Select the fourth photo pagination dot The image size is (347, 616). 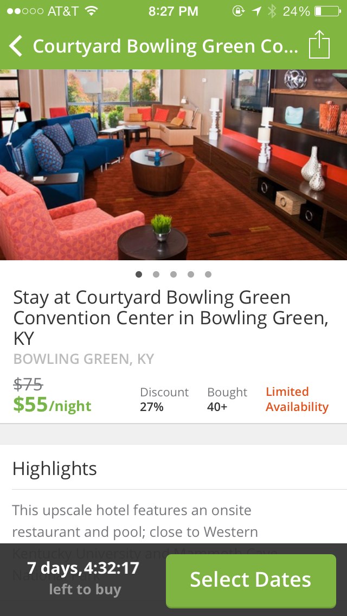[x=191, y=274]
